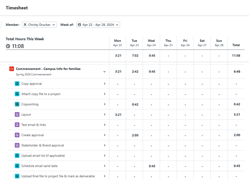The height and width of the screenshot is (180, 249).
Task: Click the Test email & links name
Action: [34, 125]
